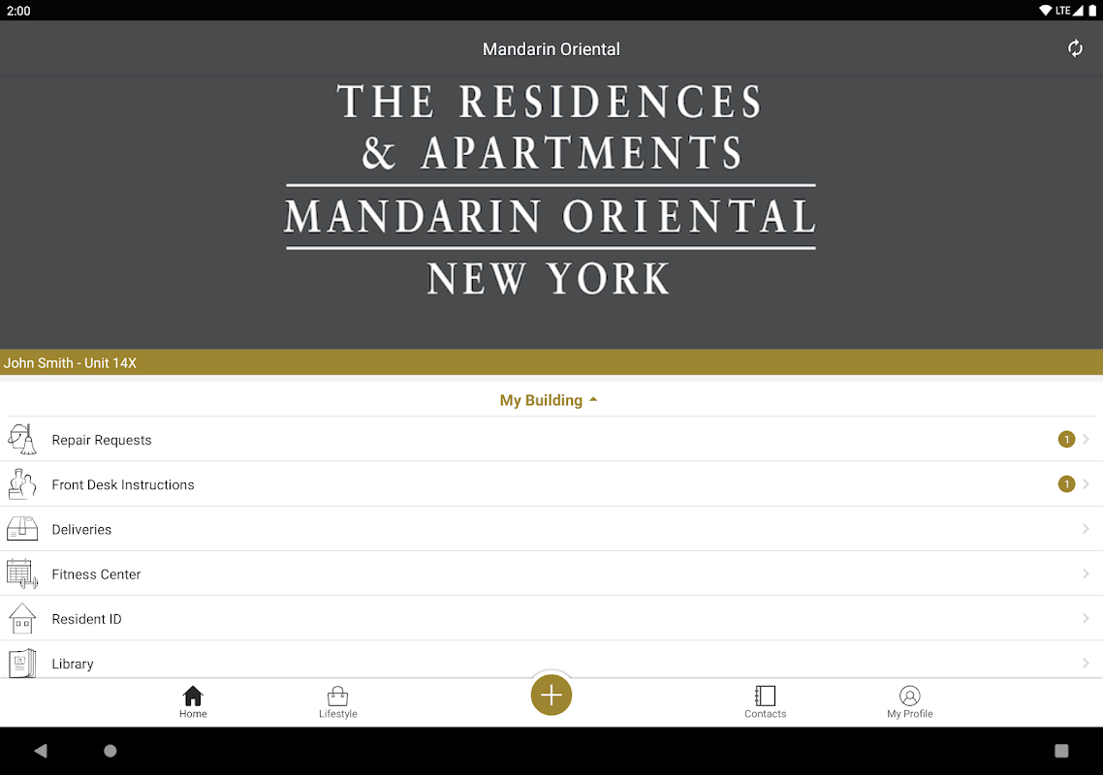
Task: Tap the Mandarin Oriental header title
Action: point(551,49)
